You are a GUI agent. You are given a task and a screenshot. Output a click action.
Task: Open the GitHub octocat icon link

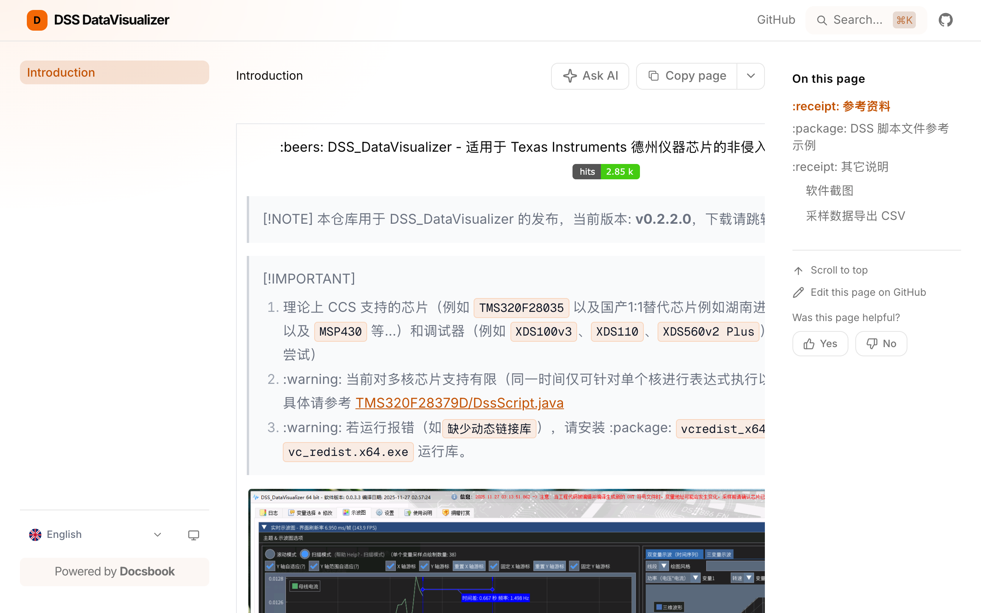pos(945,20)
